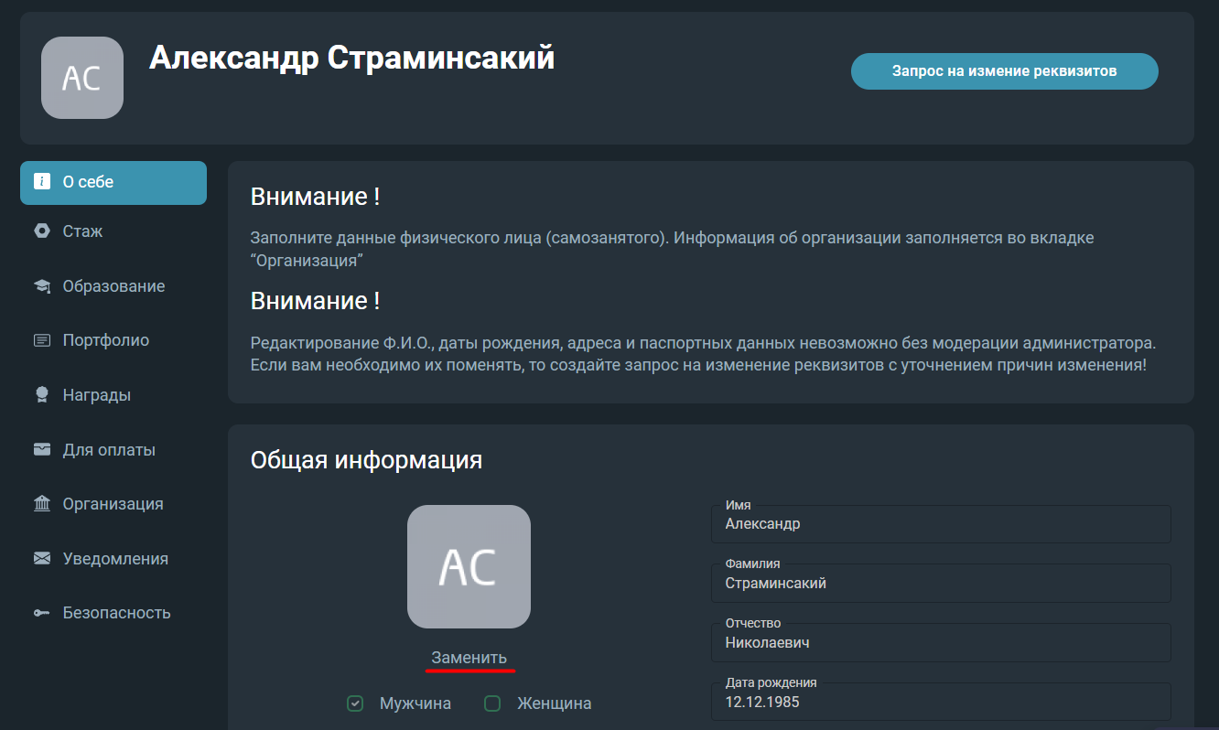This screenshot has width=1219, height=730.
Task: Open the Организация section
Action: (113, 504)
